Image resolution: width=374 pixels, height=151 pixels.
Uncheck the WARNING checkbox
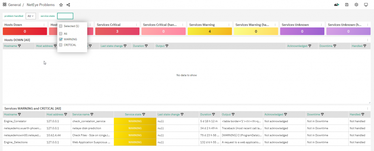61,39
